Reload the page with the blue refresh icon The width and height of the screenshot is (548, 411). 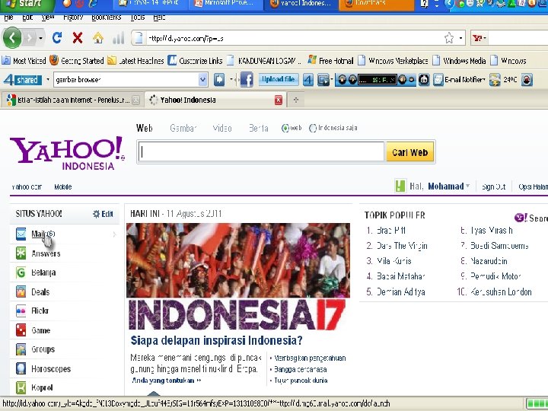point(57,37)
